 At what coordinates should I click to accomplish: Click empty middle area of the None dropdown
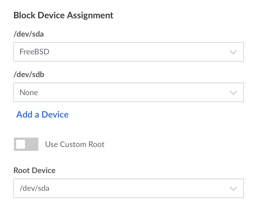[x=139, y=92]
